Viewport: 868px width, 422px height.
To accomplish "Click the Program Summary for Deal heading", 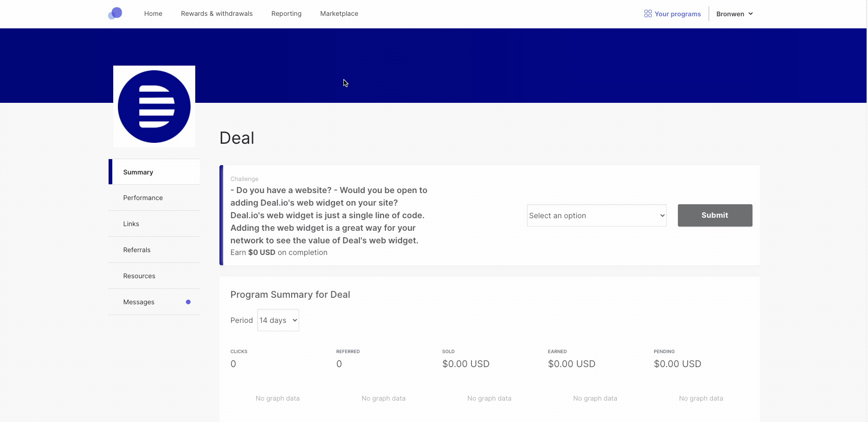I will click(x=290, y=295).
